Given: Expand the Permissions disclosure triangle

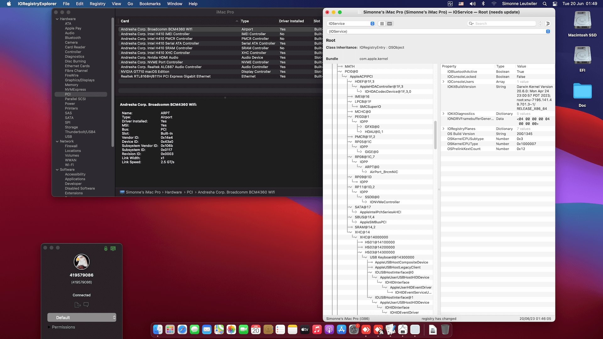Looking at the screenshot, I should click(49, 327).
